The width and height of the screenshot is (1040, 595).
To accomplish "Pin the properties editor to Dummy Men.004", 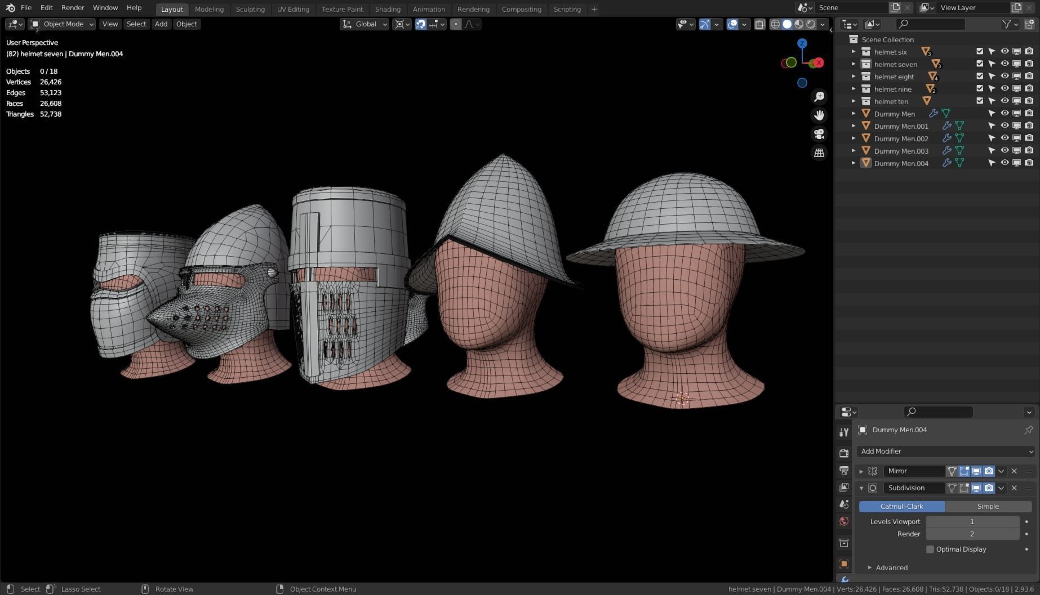I will [x=1029, y=430].
